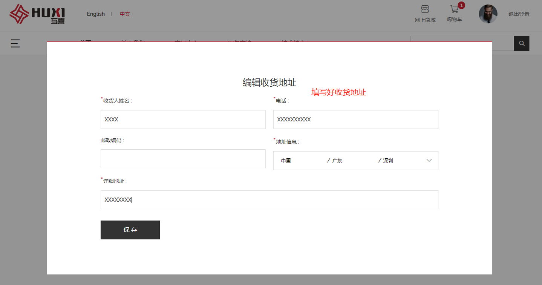Viewport: 542px width, 285px height.
Task: Click the header search text box
Action: 462,43
